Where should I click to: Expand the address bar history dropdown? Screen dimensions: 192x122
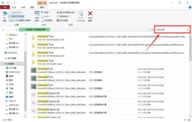tap(150, 30)
